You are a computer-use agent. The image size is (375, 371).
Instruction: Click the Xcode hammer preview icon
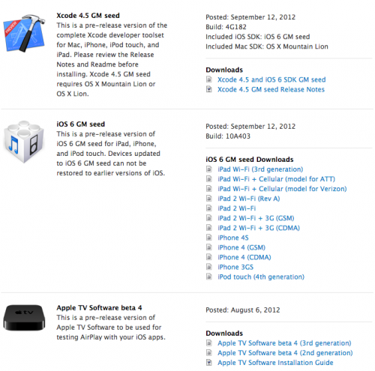[x=24, y=33]
